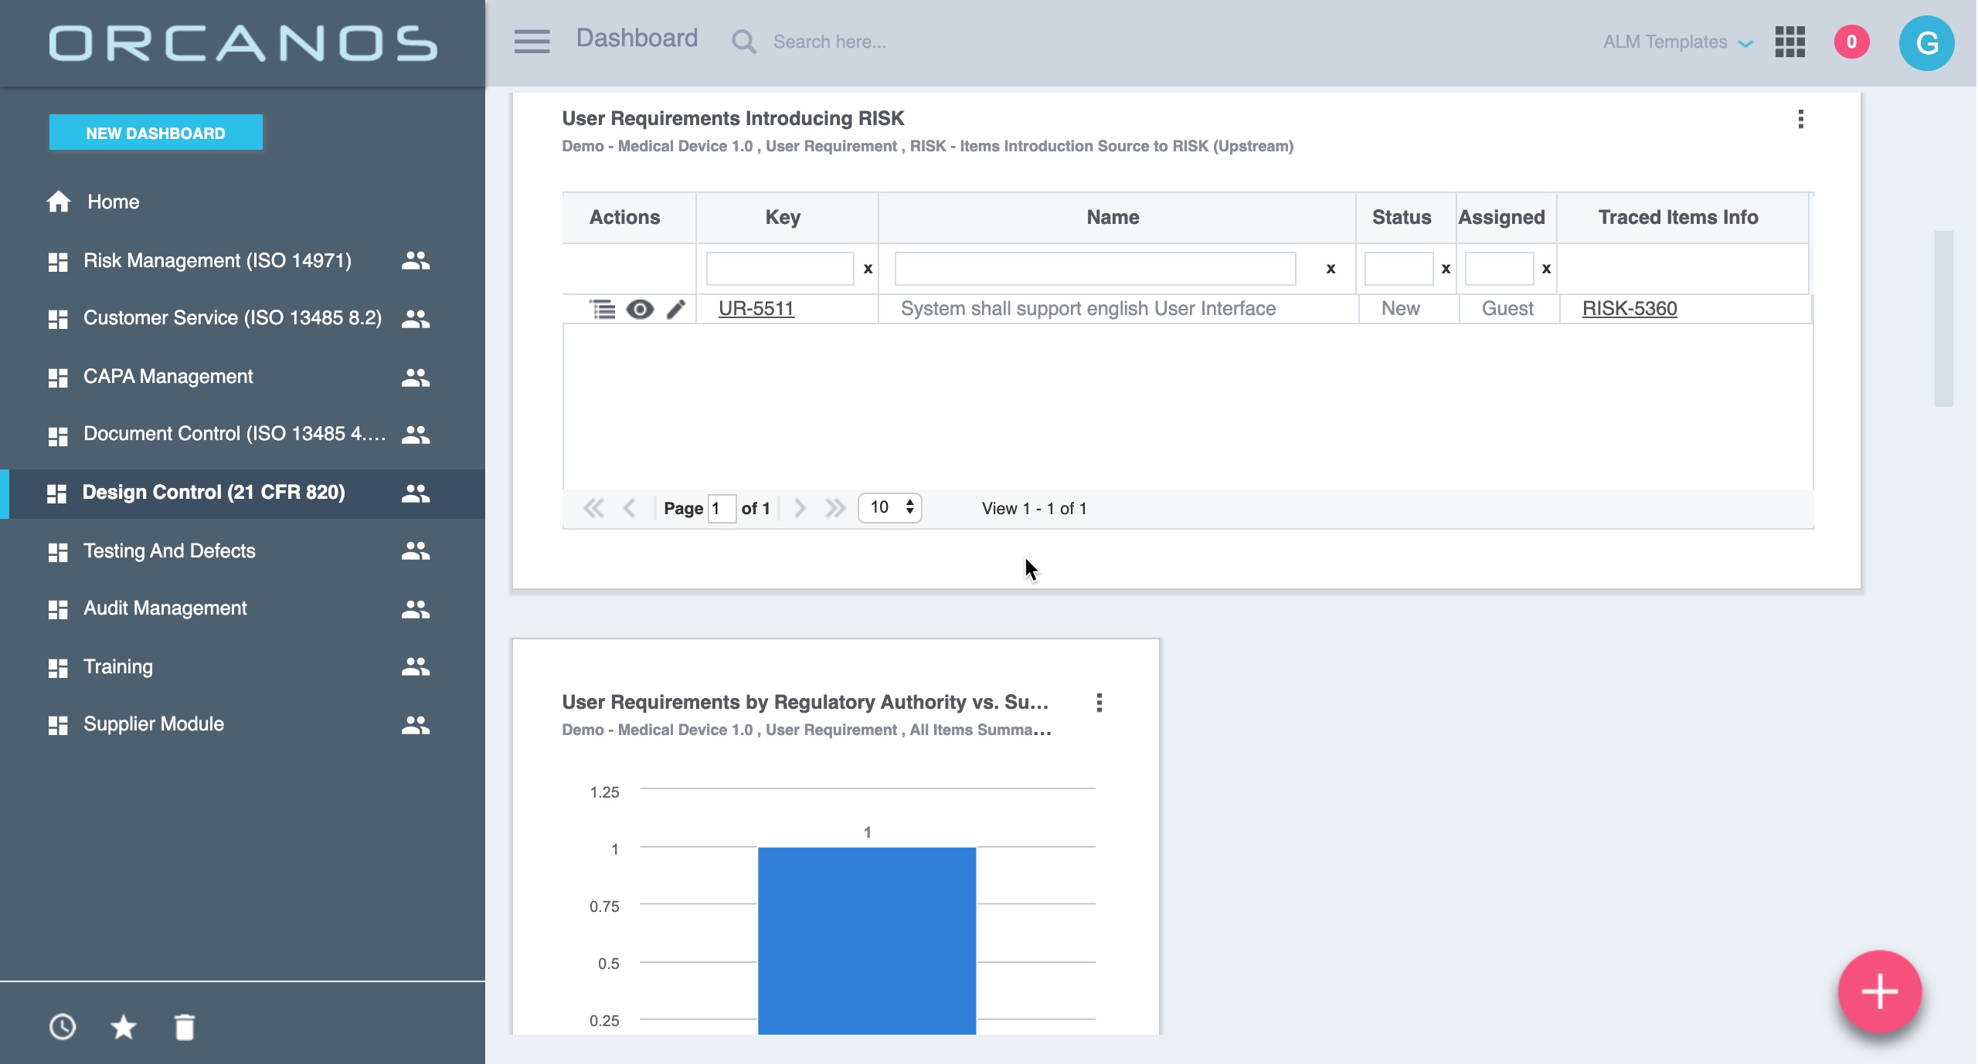The image size is (1978, 1064).
Task: Click the hamburger menu icon
Action: (532, 42)
